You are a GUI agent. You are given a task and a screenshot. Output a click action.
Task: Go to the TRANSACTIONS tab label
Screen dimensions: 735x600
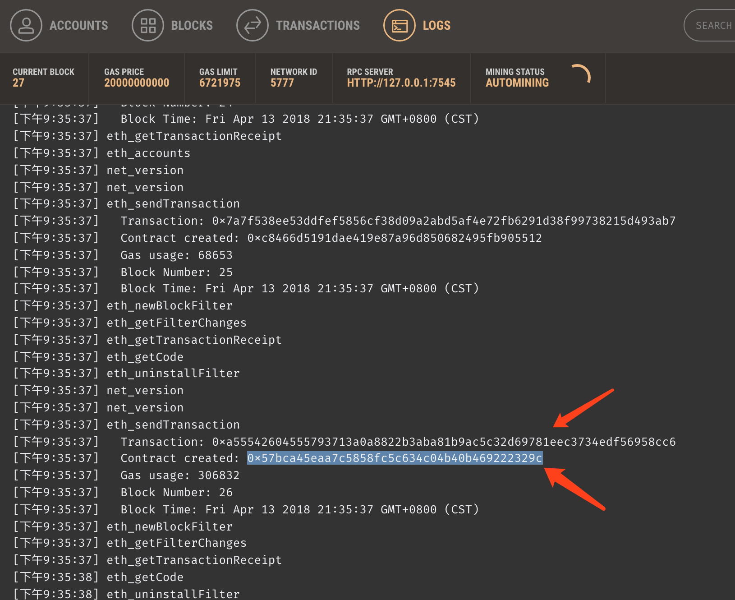coord(318,25)
